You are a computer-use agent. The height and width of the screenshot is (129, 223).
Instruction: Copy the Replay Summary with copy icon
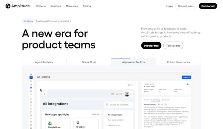159,105
